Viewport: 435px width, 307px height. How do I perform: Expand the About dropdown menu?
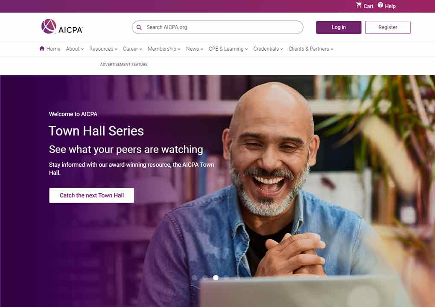pyautogui.click(x=75, y=49)
